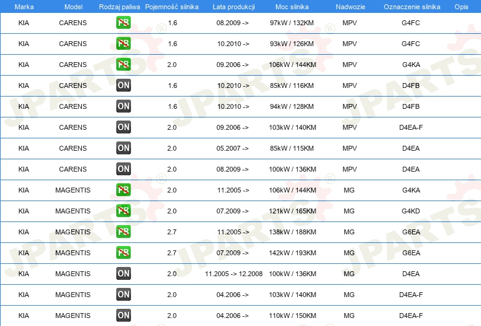Select the 85kW / 115KM power cell
The height and width of the screenshot is (326, 481).
pos(292,148)
